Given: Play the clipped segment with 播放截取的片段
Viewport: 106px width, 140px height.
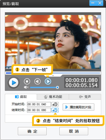Looking at the screenshot, I should 78,107.
